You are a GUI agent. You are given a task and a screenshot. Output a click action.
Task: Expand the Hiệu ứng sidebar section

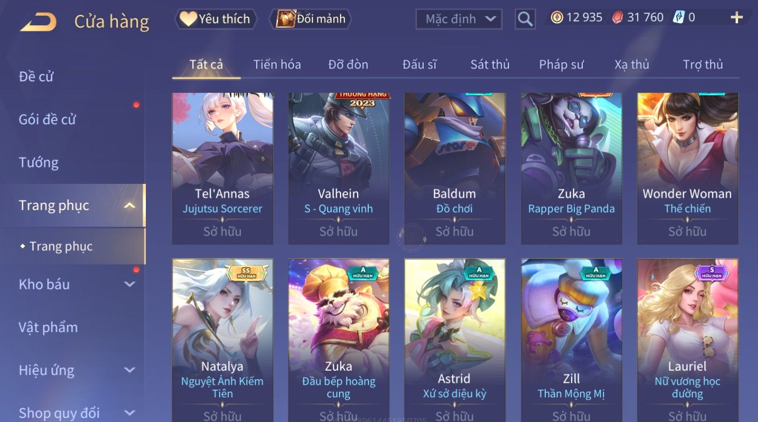[130, 370]
